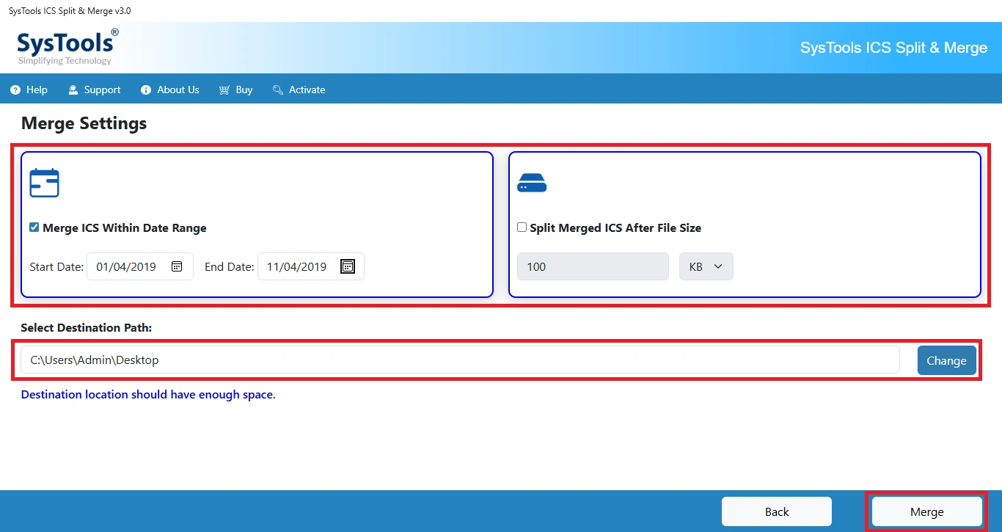Click the Activate key icon
Viewport: 1002px width, 532px height.
pos(278,90)
